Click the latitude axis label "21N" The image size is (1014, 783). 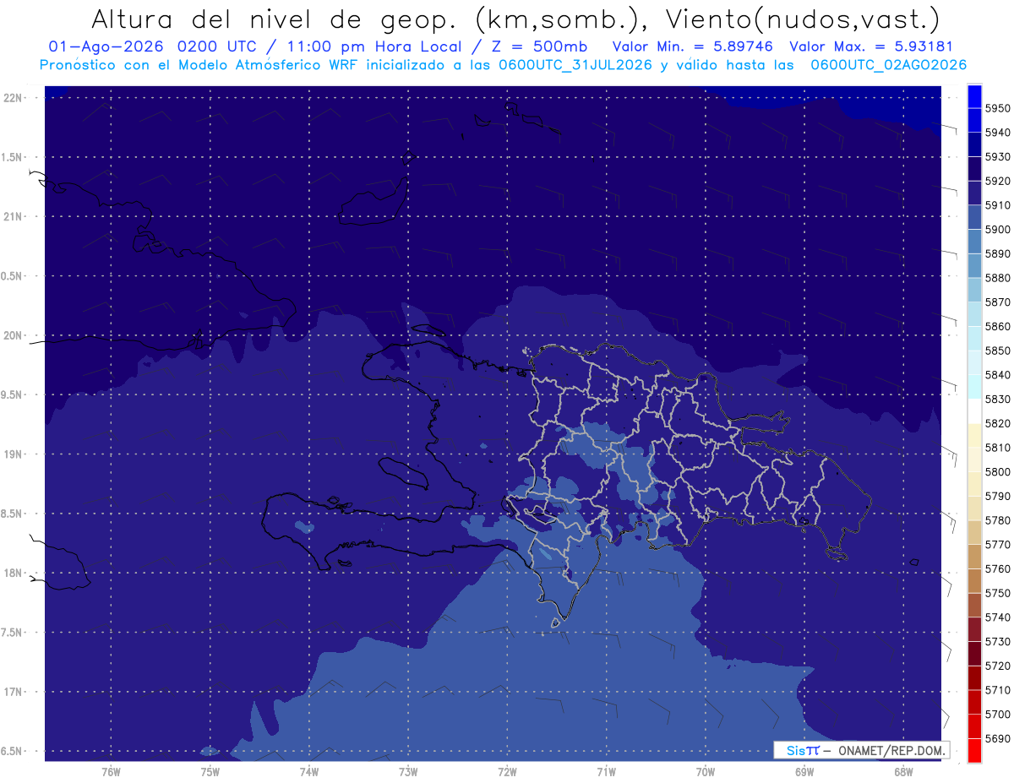[13, 217]
